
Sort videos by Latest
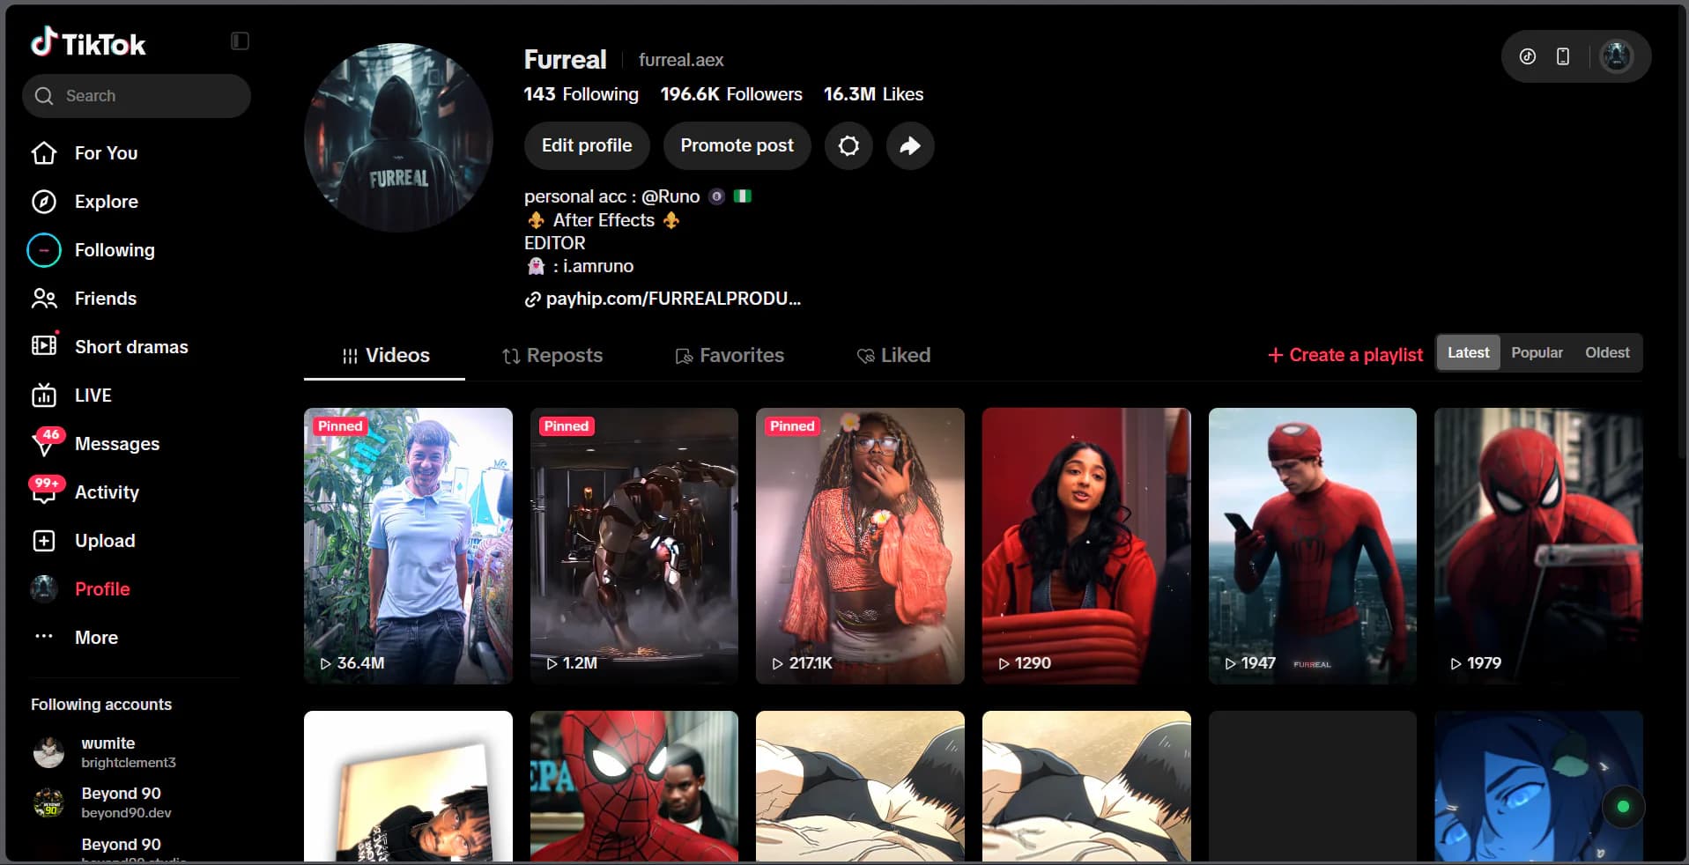1468,352
